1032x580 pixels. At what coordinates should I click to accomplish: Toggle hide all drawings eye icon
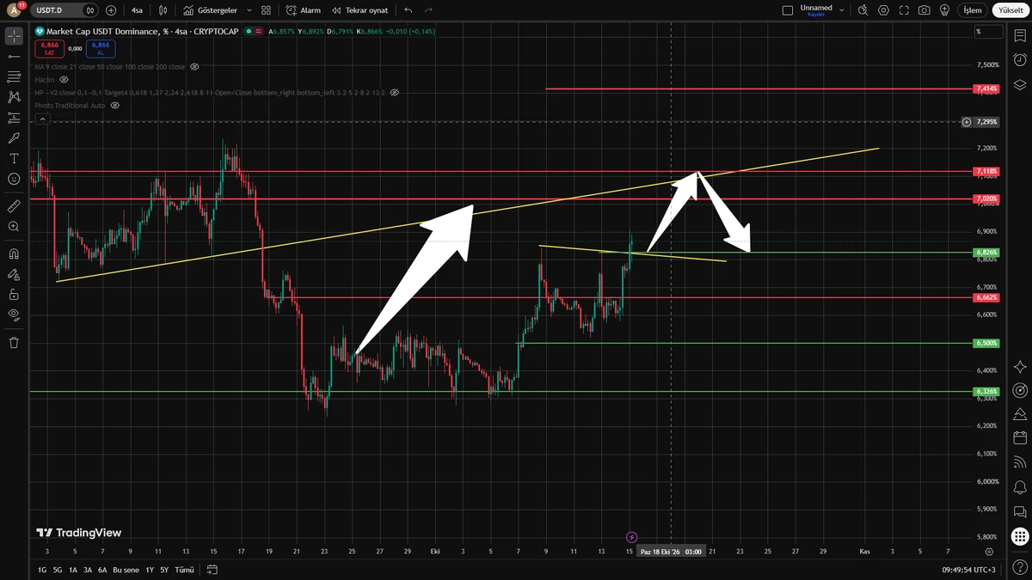coord(14,314)
